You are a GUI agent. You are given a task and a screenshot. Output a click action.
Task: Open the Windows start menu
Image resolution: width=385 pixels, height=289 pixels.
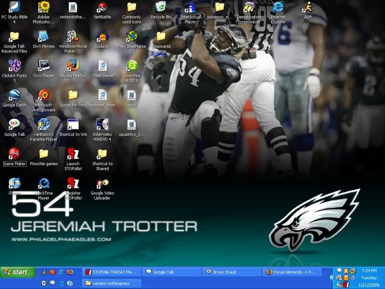tap(18, 272)
